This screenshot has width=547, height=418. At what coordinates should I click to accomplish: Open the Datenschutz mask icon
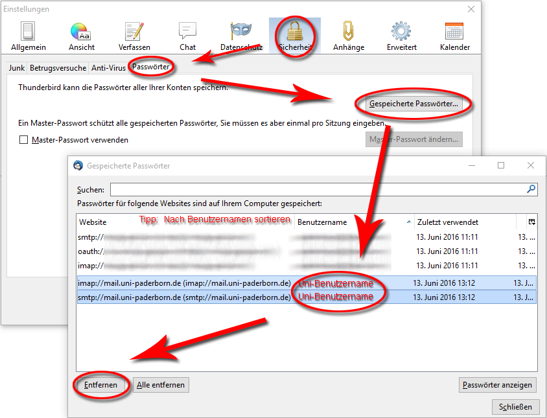click(x=240, y=36)
